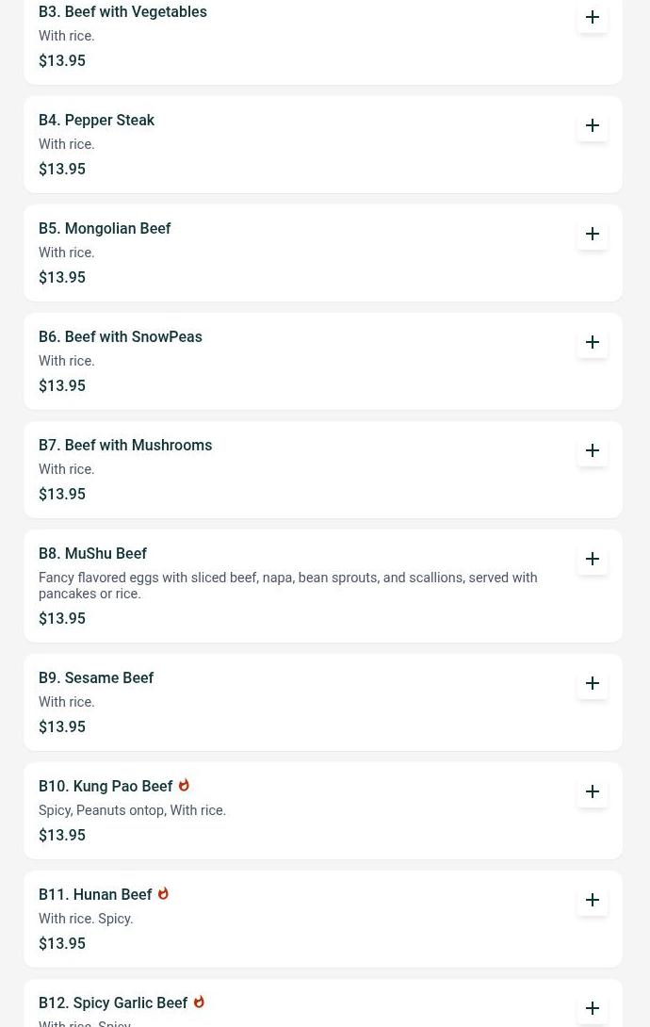
Task: Click the $13.95 price under Beef with Mushrooms
Action: tap(62, 495)
